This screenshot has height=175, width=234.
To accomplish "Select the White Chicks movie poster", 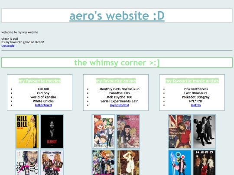I will click(52, 162).
